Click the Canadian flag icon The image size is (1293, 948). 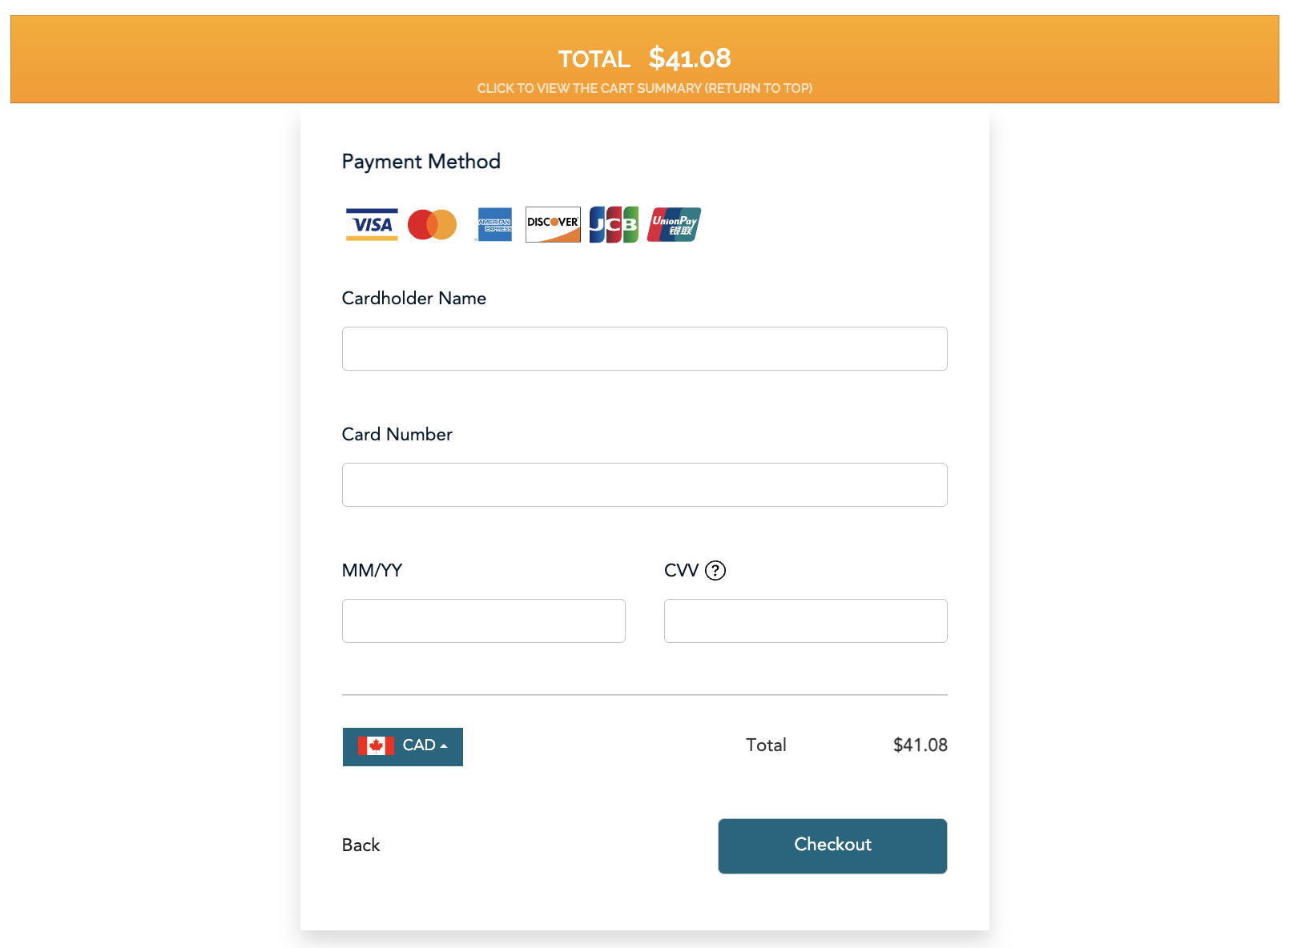click(x=377, y=746)
